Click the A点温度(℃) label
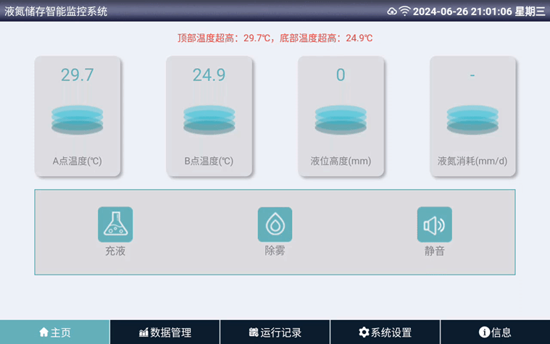Screen dimensions: 550x344 77,161
